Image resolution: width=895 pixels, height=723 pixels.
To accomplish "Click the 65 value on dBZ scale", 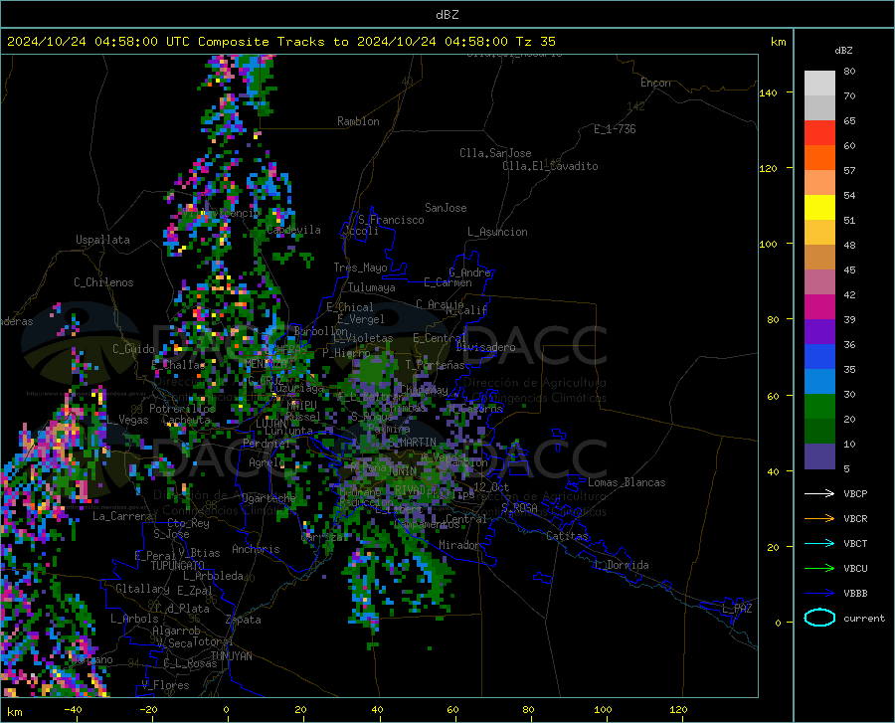I will (849, 120).
